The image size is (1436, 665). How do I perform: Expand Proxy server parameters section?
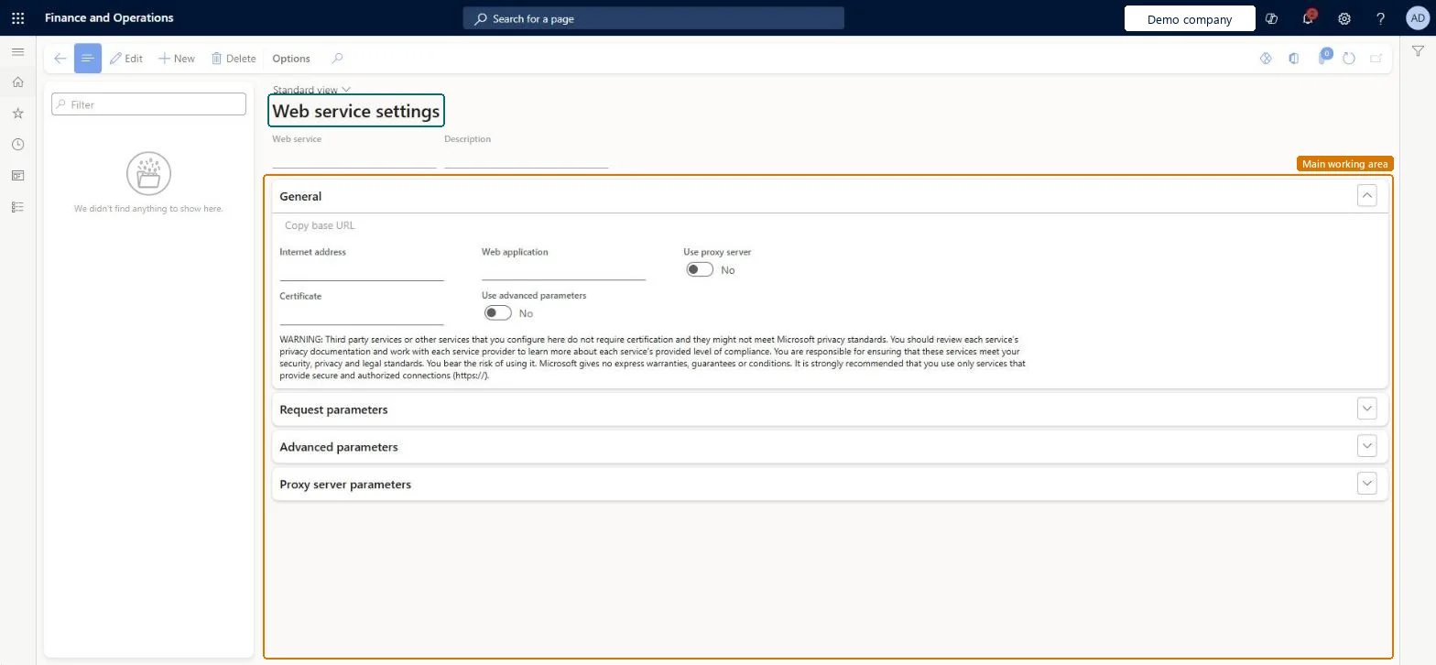coord(1366,484)
